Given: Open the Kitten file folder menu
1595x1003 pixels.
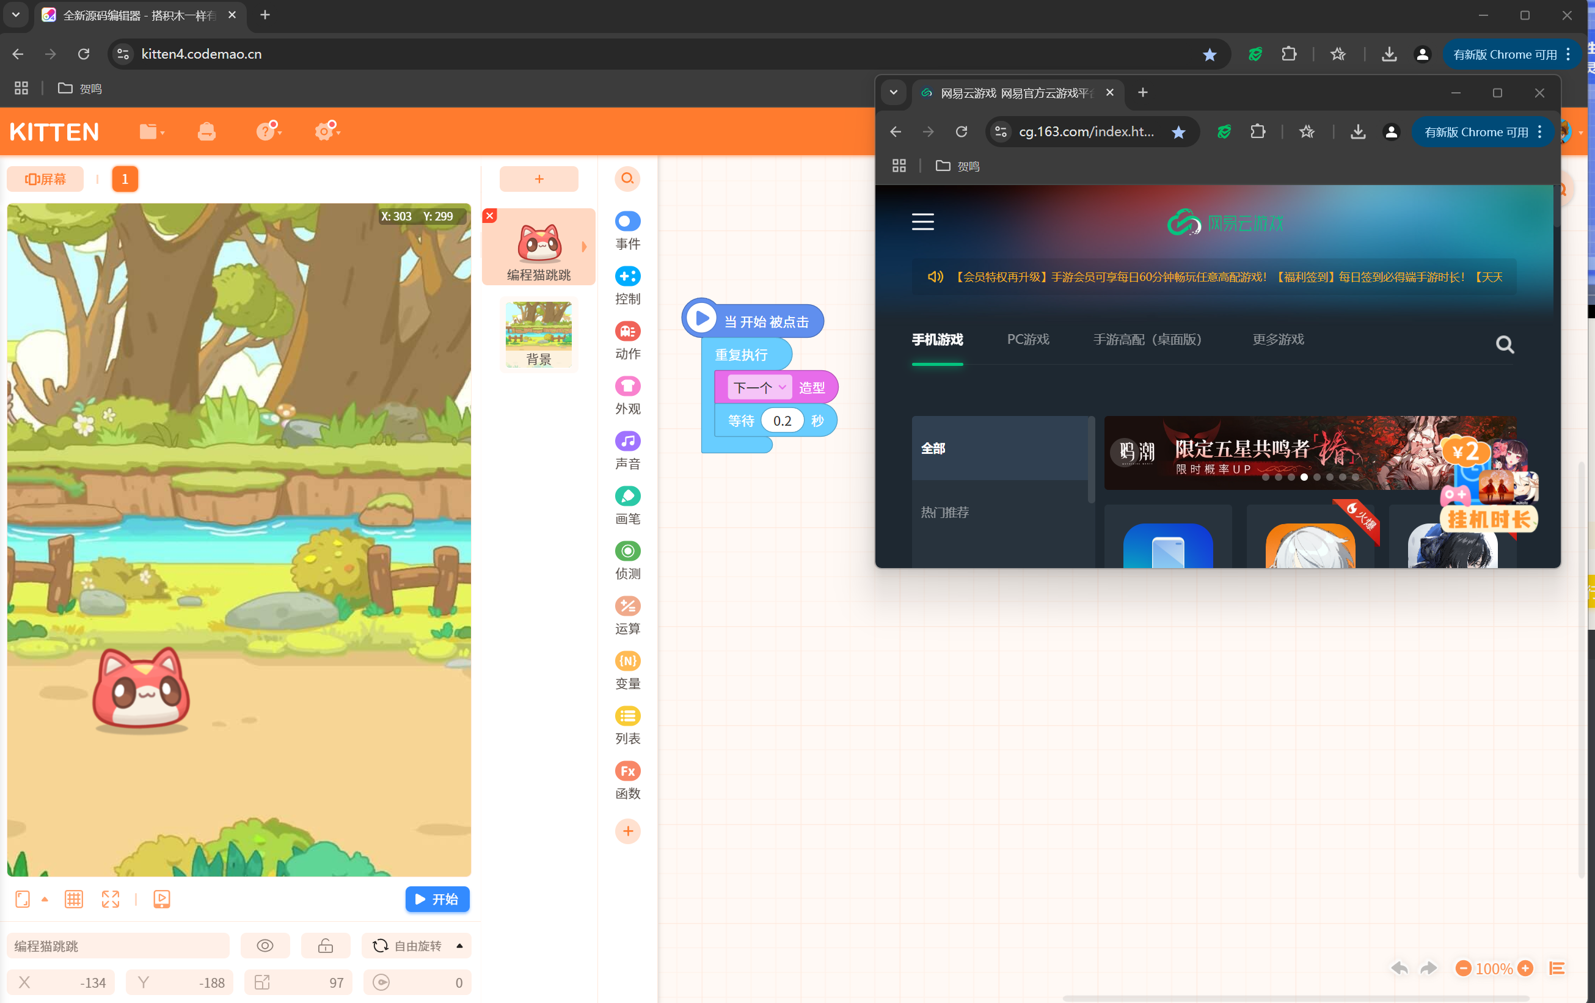Looking at the screenshot, I should click(151, 131).
